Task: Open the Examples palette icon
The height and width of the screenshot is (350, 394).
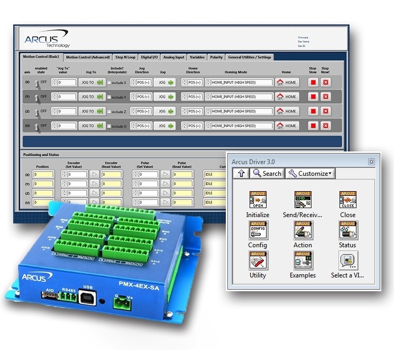Action: [x=303, y=260]
